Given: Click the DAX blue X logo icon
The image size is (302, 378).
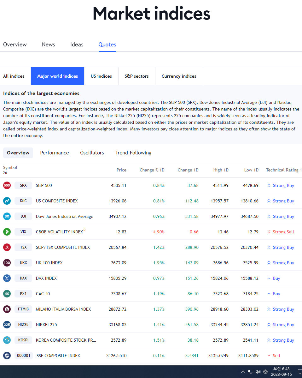Looking at the screenshot, I should tap(7, 278).
